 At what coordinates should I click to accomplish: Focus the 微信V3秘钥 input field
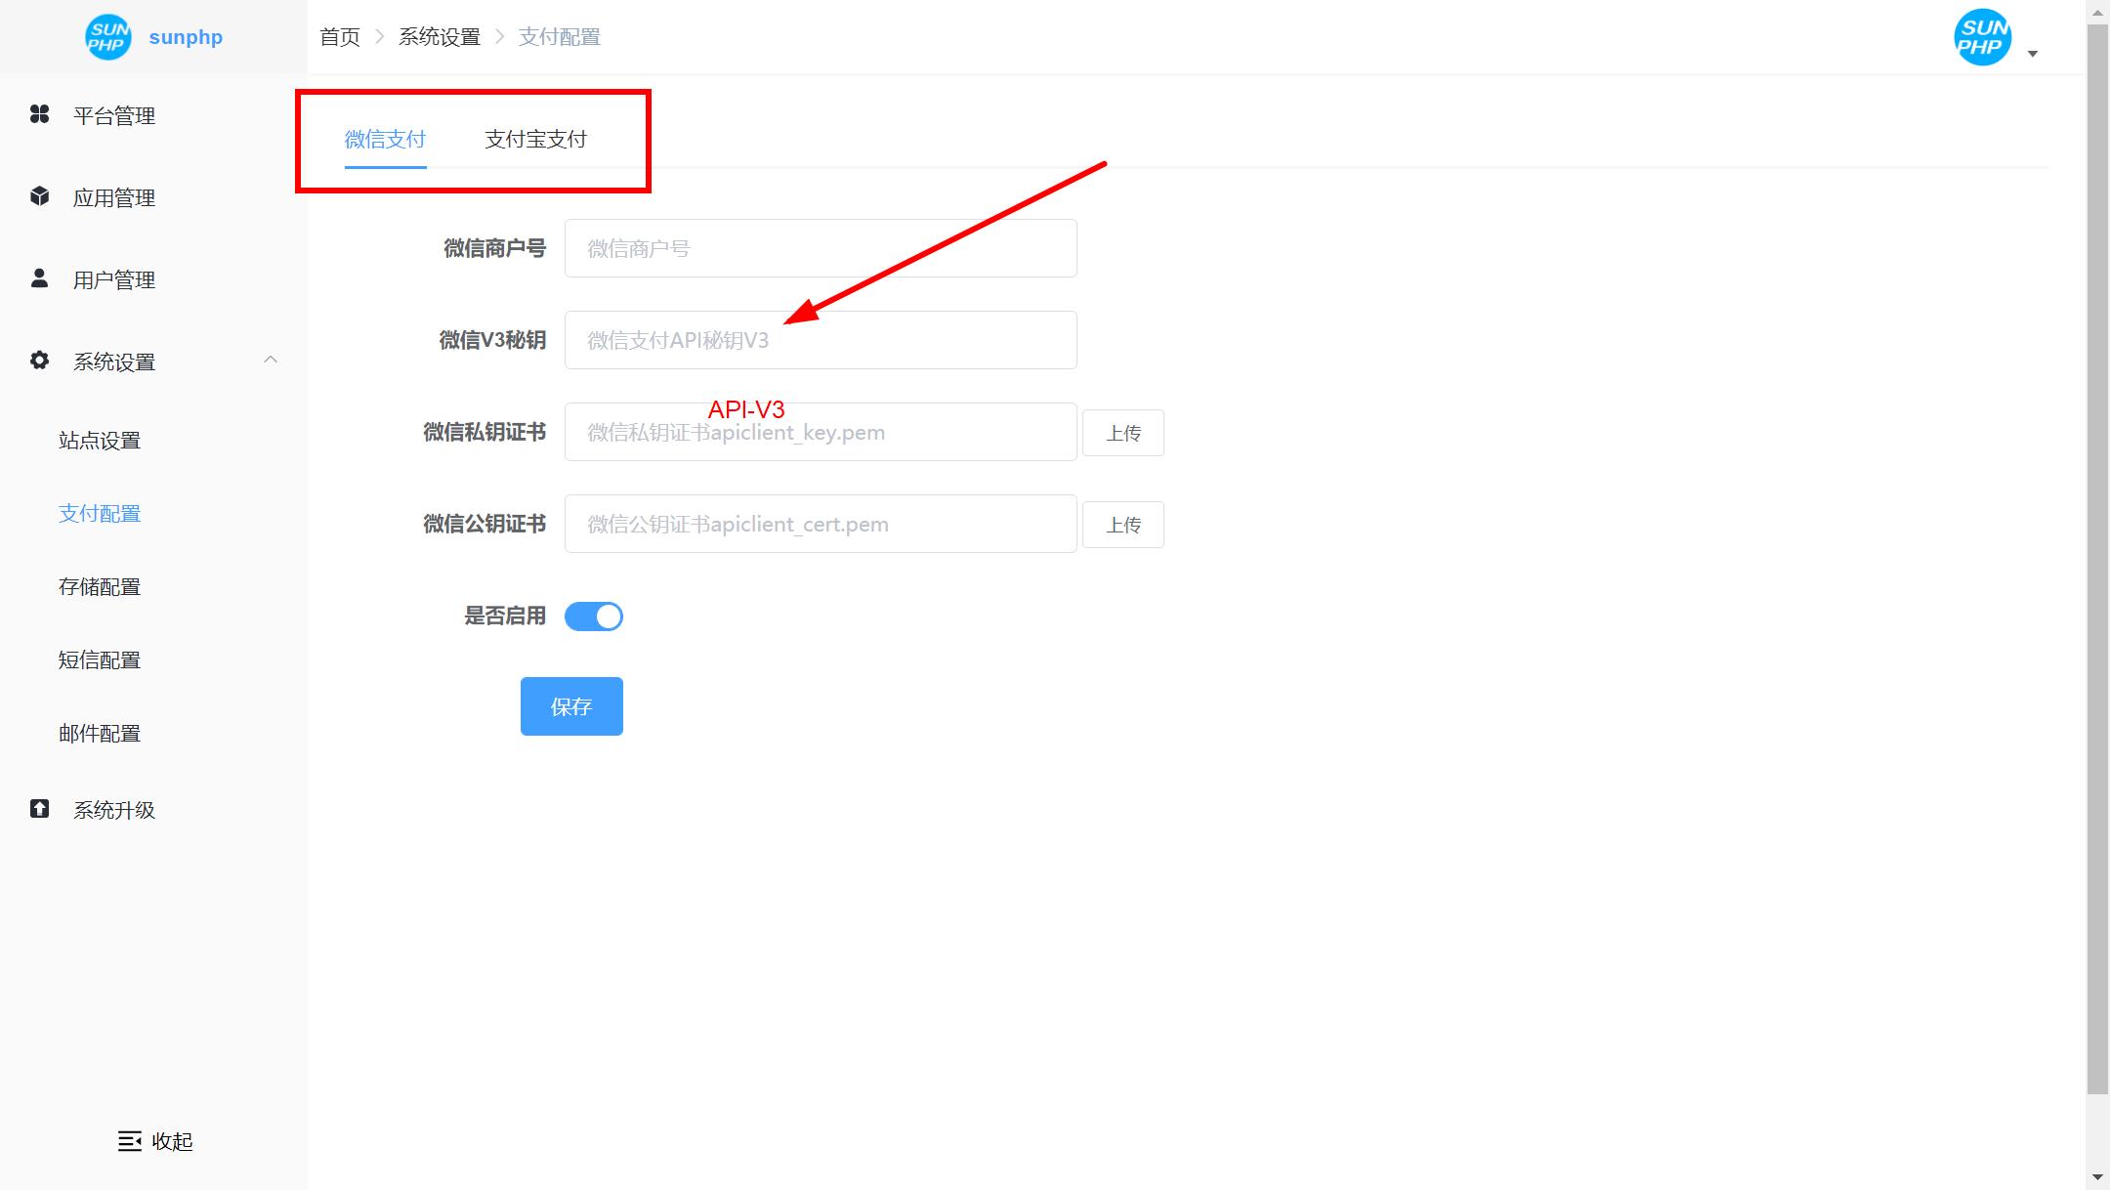pos(821,340)
